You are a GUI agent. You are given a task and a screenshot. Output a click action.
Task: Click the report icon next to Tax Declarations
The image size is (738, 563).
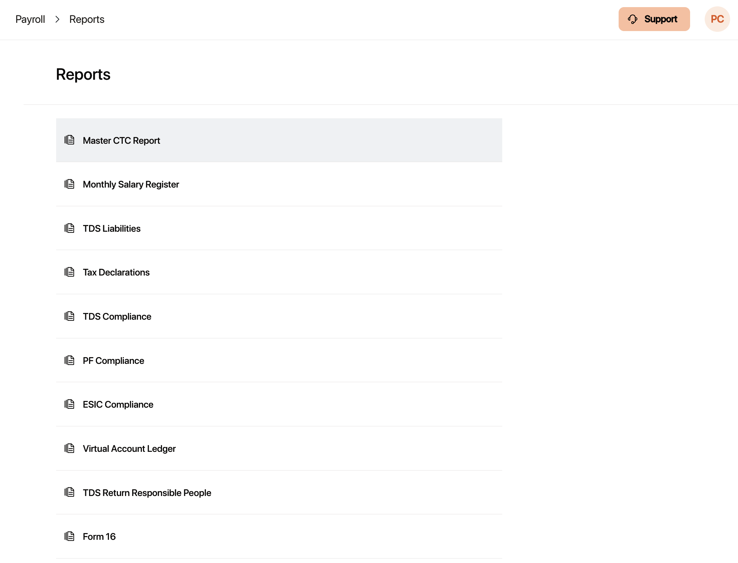click(x=69, y=272)
